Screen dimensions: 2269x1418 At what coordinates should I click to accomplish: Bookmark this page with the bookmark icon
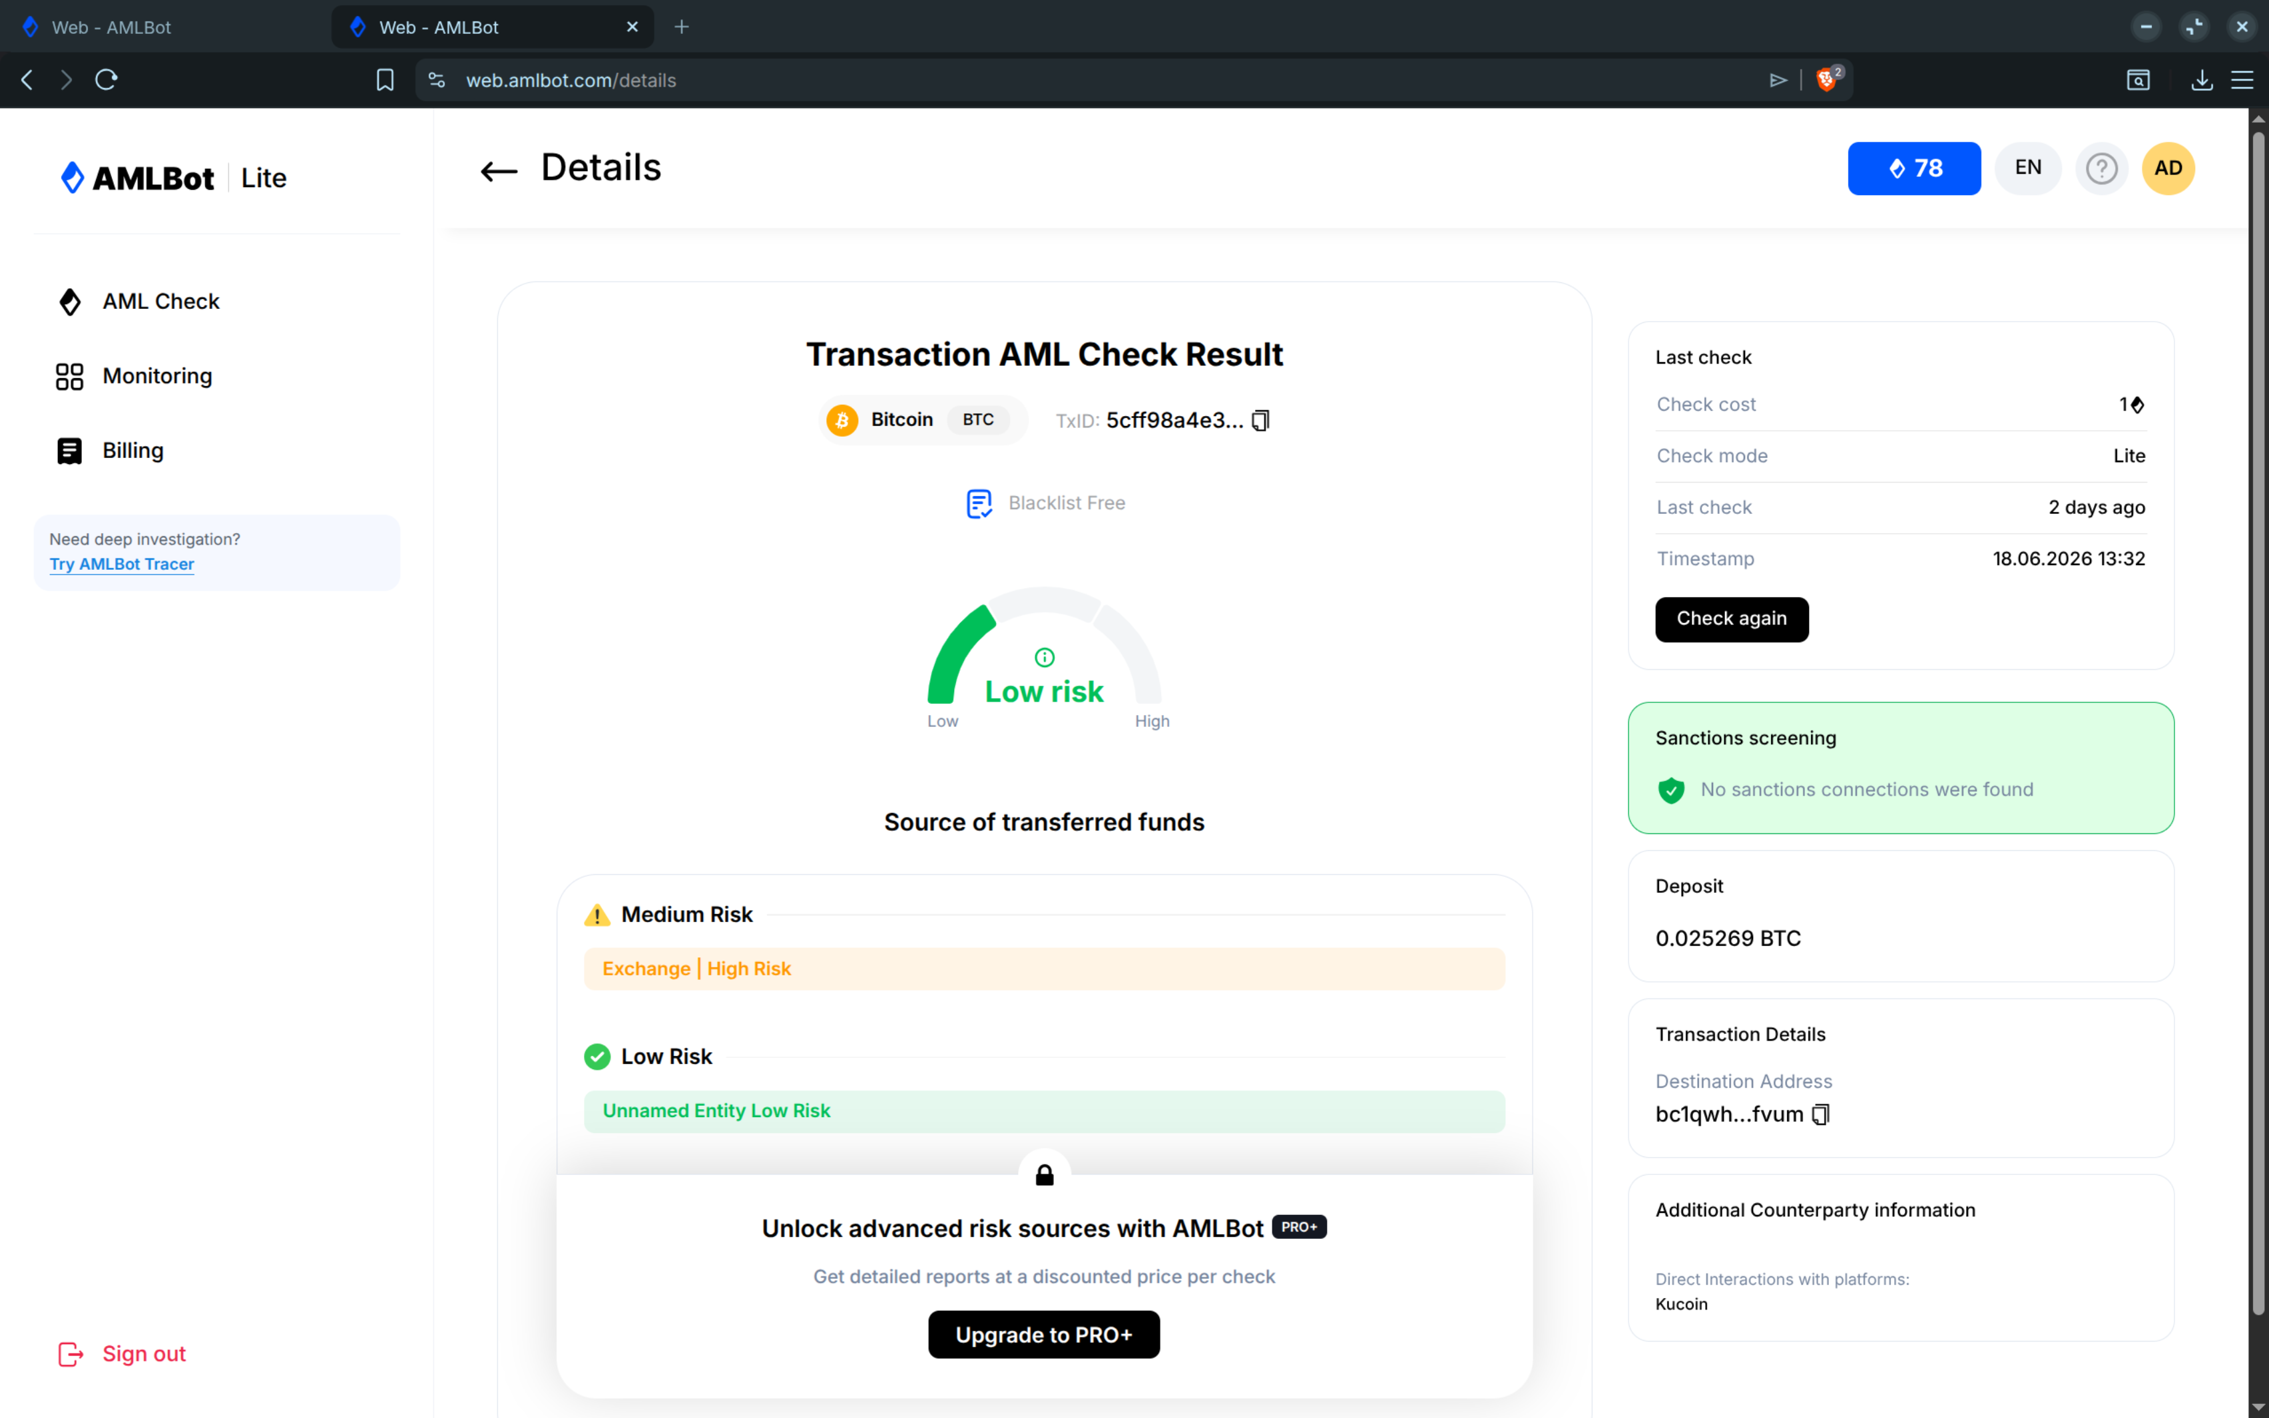tap(384, 80)
